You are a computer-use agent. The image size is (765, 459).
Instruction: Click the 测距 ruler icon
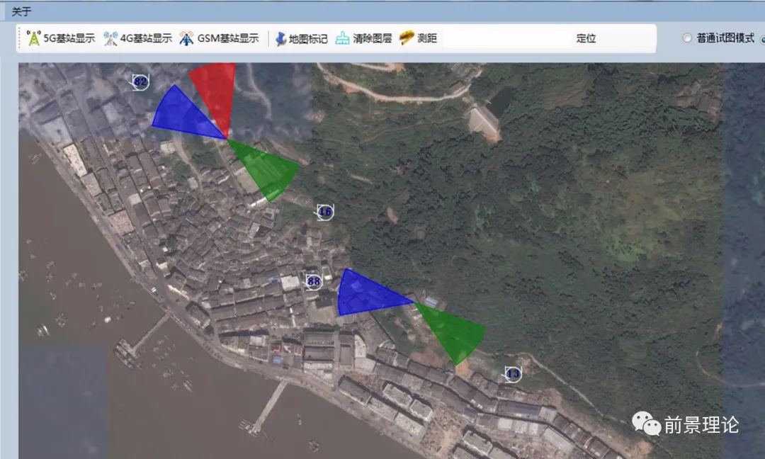407,38
